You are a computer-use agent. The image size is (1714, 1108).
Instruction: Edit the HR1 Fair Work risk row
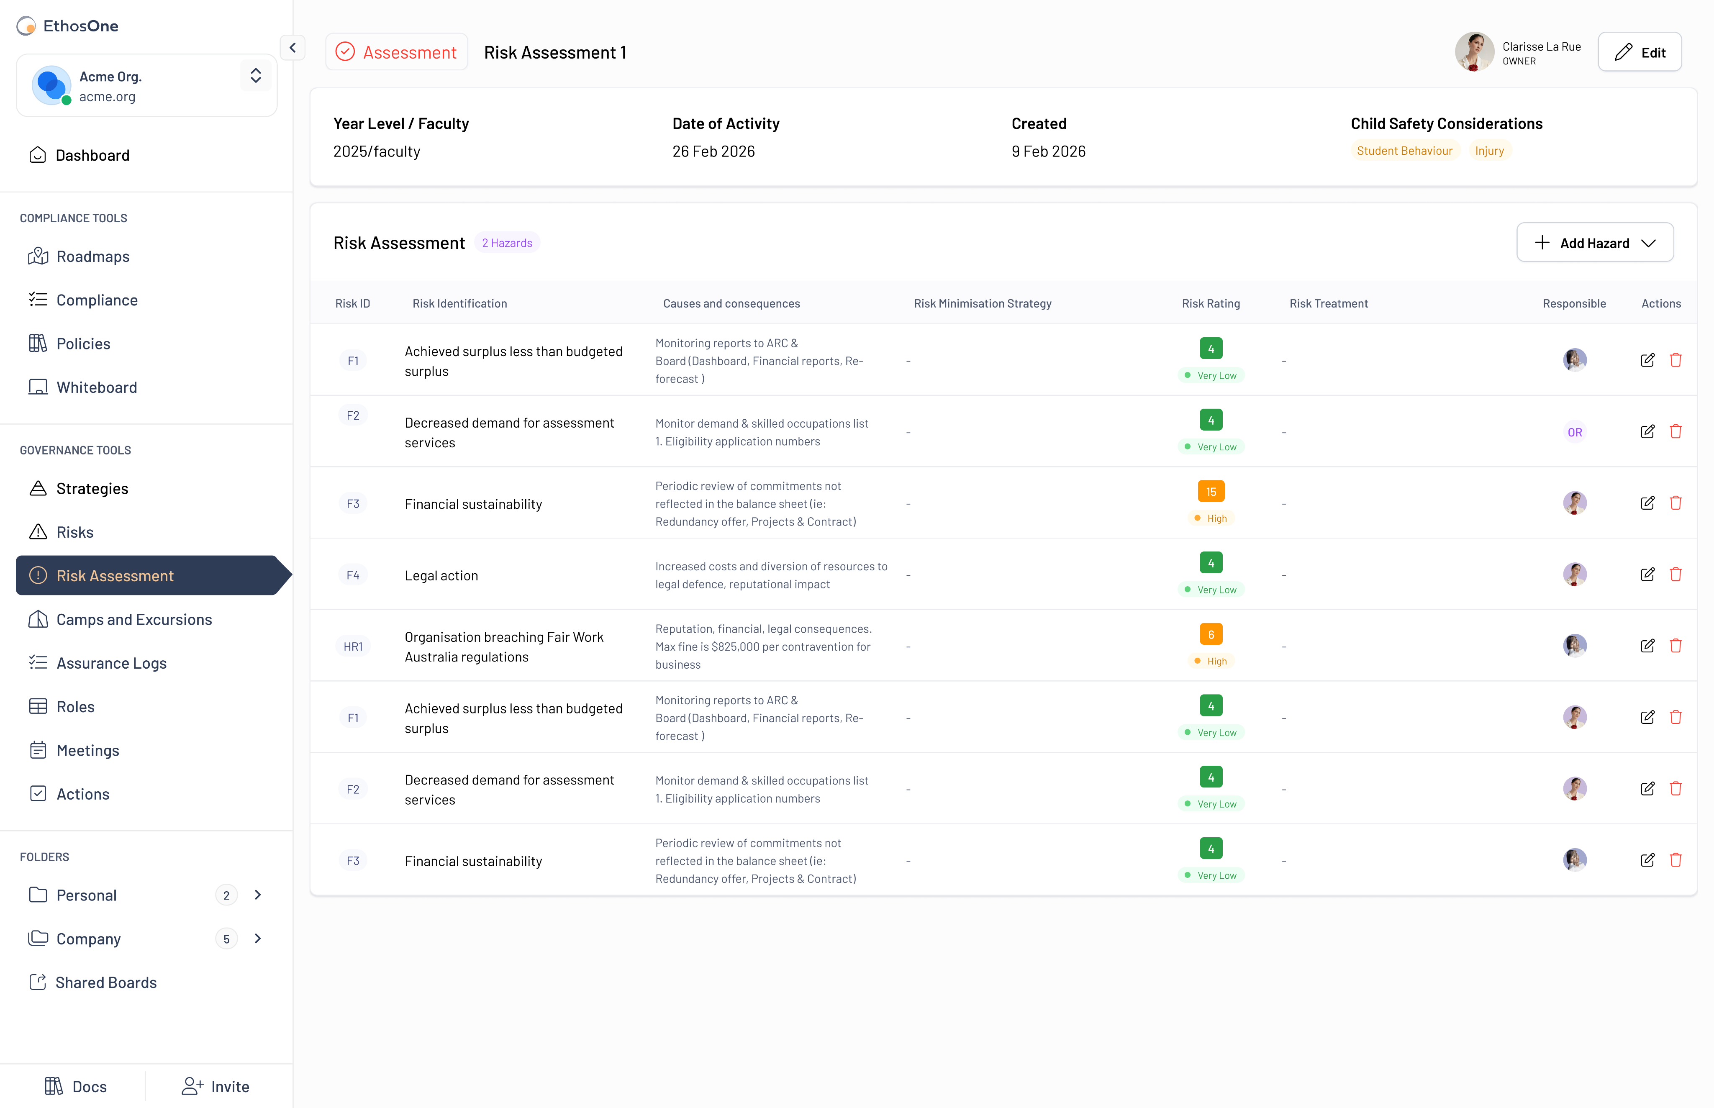click(x=1647, y=645)
